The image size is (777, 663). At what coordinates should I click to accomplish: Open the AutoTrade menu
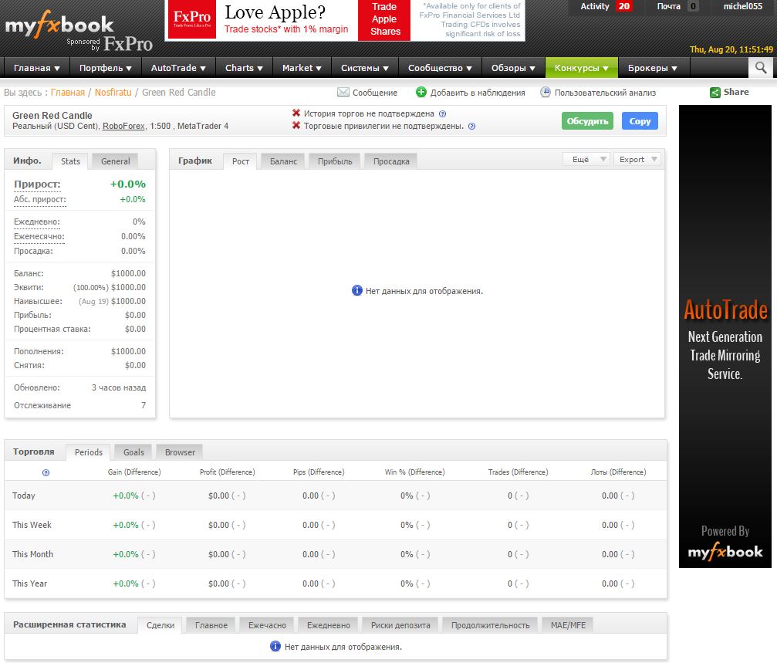pos(178,68)
